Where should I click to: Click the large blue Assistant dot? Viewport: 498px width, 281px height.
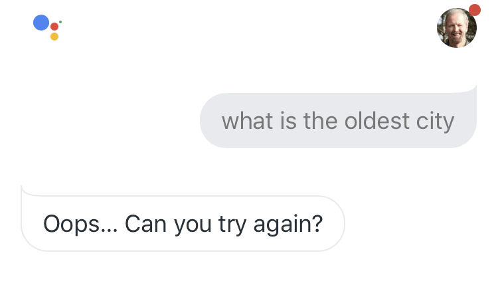coord(41,23)
